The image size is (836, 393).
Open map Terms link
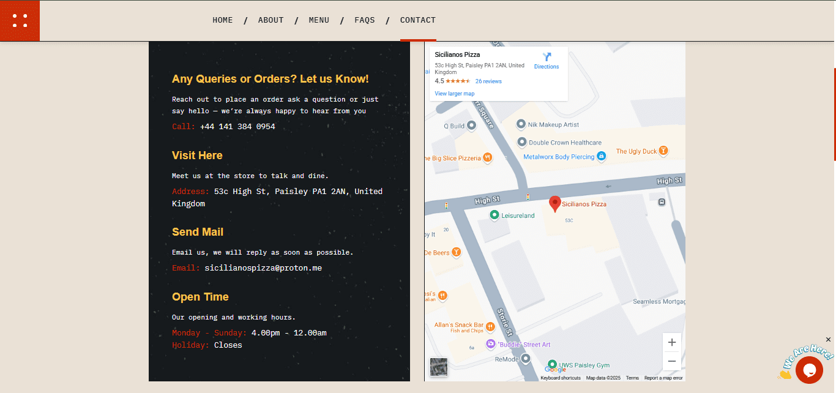pyautogui.click(x=632, y=378)
